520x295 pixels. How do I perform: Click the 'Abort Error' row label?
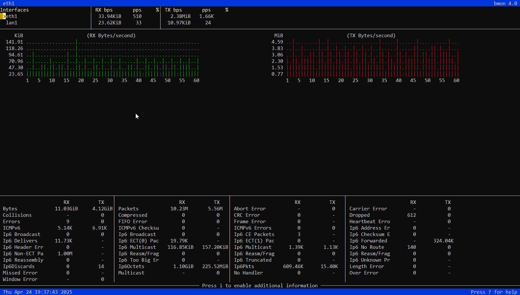(250, 209)
